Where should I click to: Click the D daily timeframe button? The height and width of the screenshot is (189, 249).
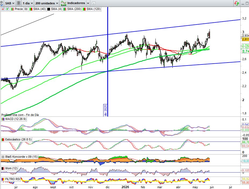click(19, 3)
